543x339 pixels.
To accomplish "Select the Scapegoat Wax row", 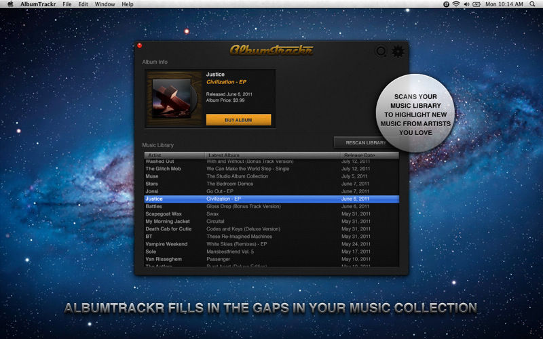I will 271,214.
